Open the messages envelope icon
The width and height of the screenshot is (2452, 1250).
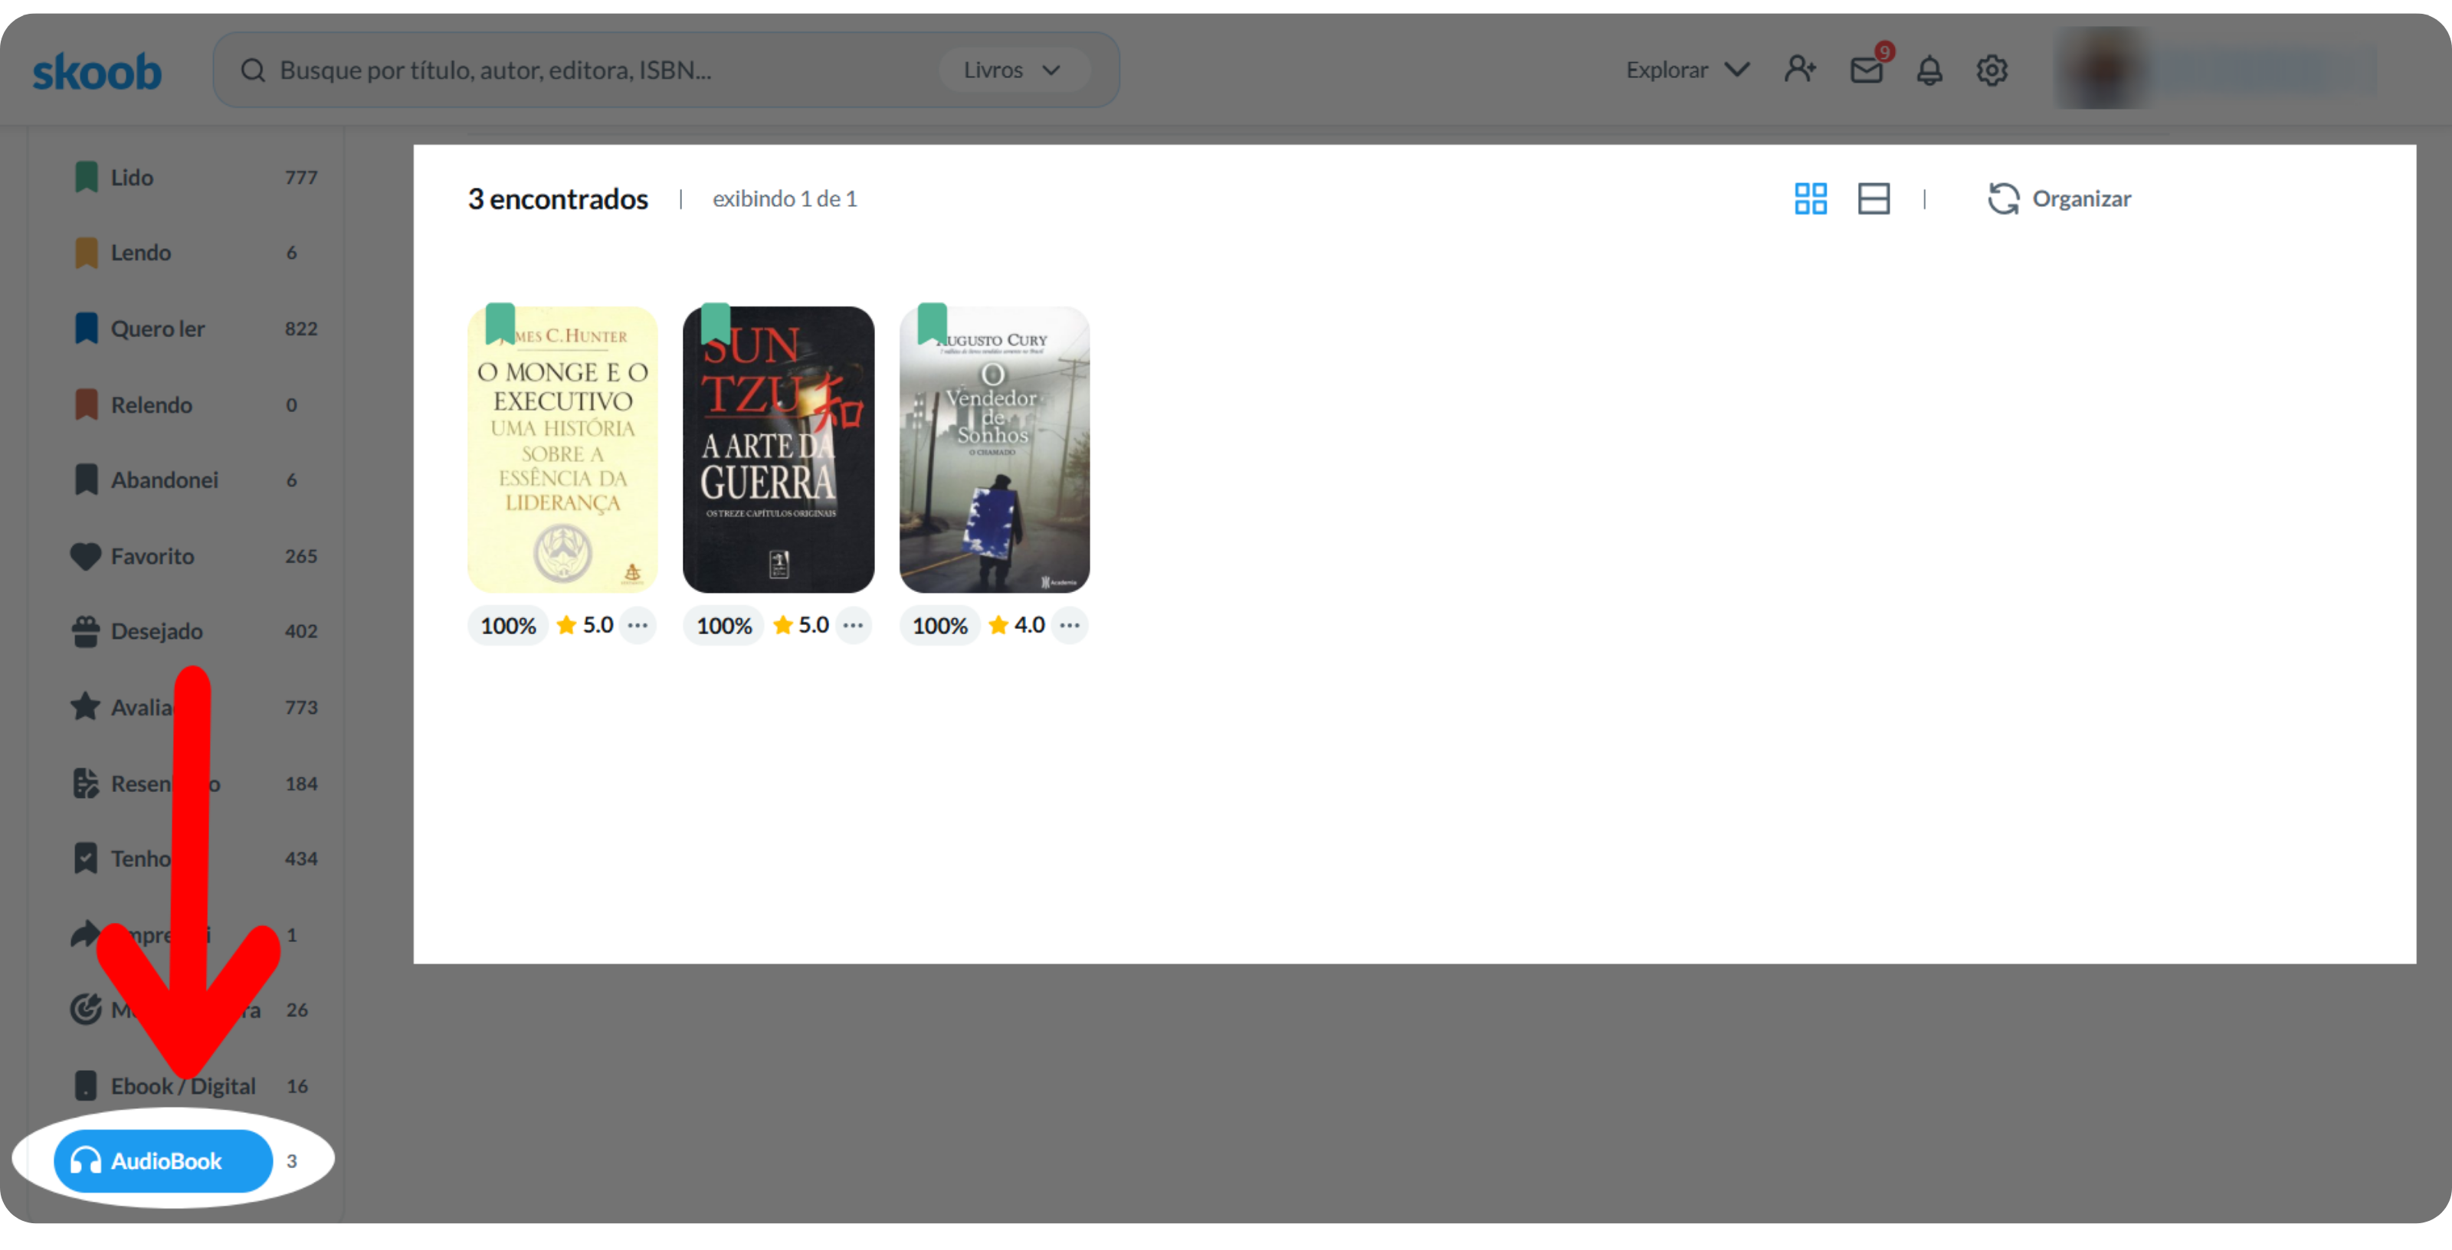pos(1866,70)
